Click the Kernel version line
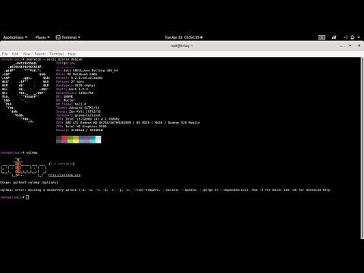364x273 pixels. pos(80,78)
